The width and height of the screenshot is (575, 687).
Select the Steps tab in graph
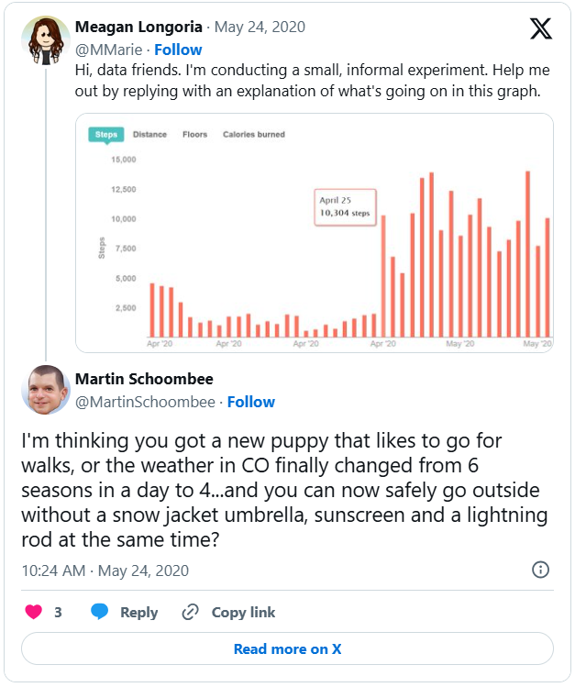[x=106, y=135]
